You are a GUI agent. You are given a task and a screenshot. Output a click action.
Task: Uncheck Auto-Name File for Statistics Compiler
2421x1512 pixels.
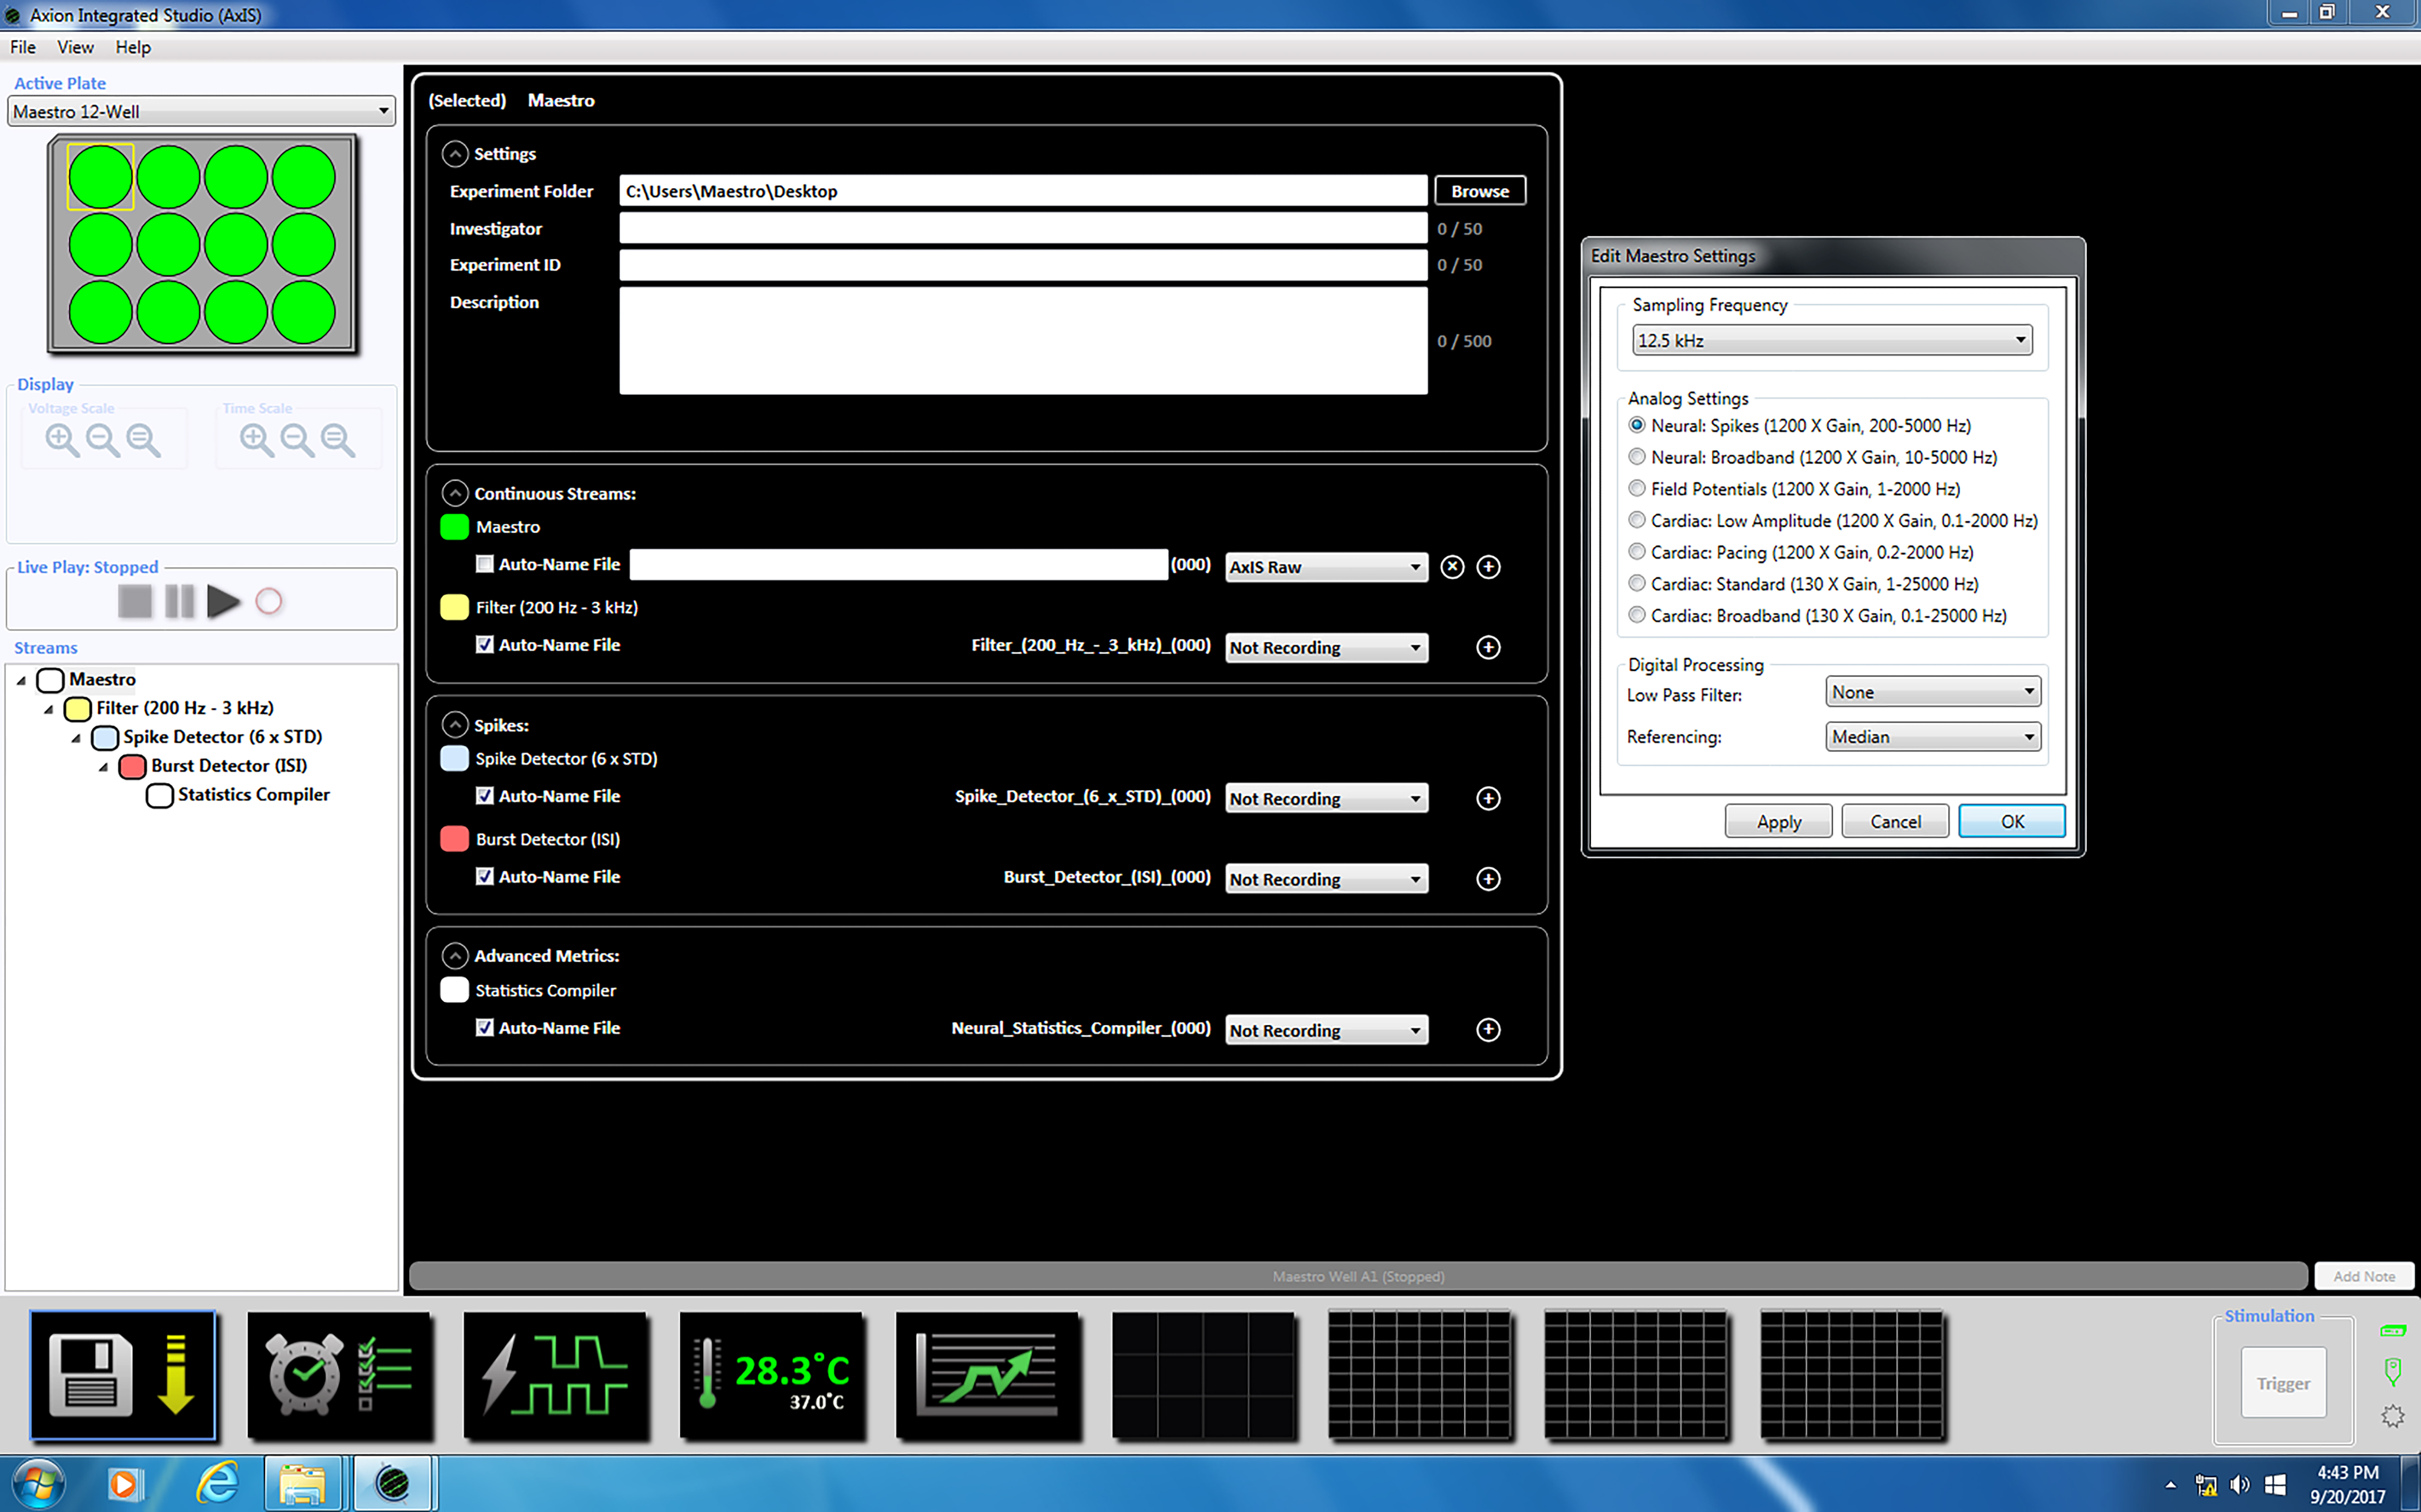coord(484,1027)
